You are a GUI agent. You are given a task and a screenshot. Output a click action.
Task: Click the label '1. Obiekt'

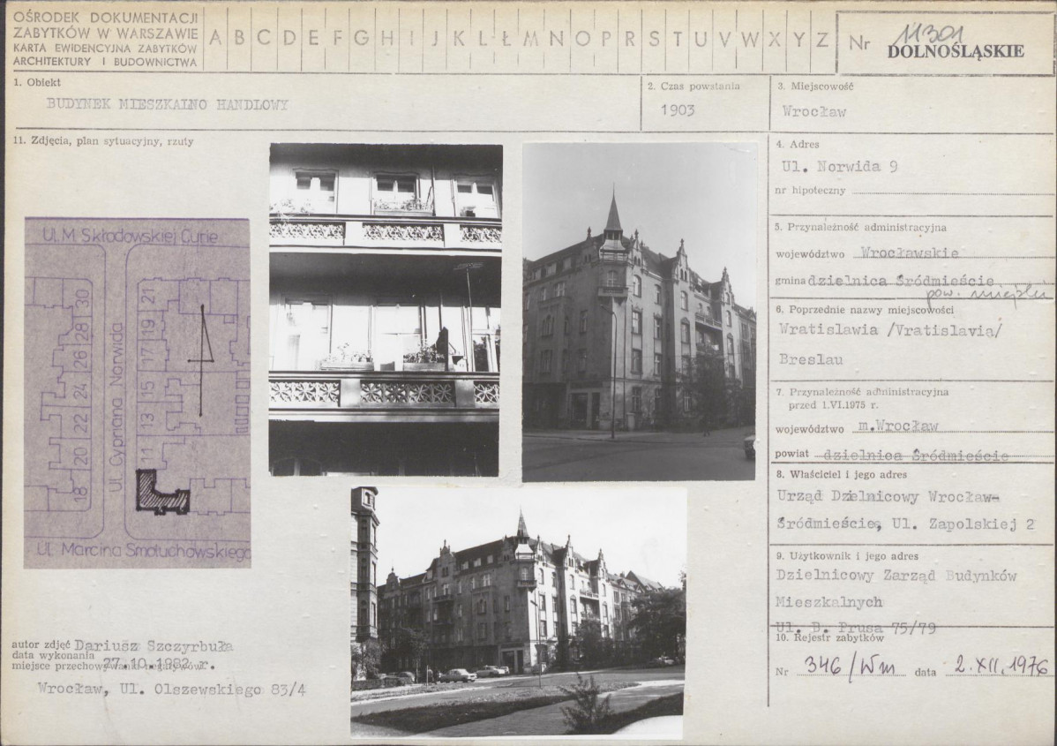[37, 82]
